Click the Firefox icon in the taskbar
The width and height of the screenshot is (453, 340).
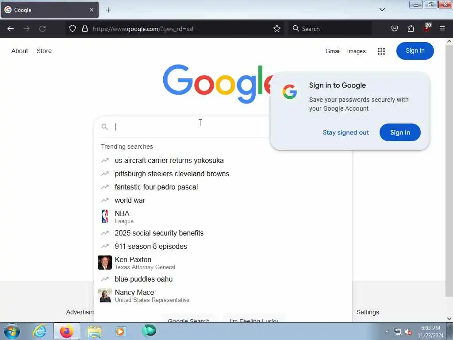(66, 331)
